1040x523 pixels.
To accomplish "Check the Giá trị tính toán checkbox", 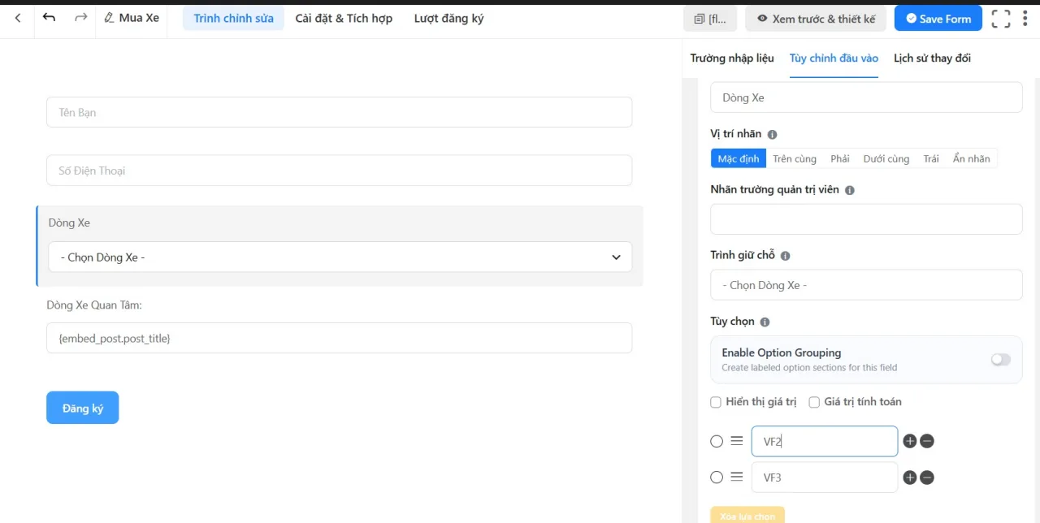I will (x=814, y=402).
